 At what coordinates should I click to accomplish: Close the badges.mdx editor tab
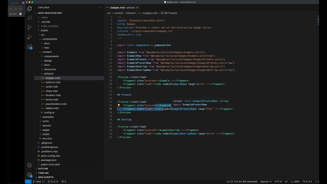click(x=137, y=8)
